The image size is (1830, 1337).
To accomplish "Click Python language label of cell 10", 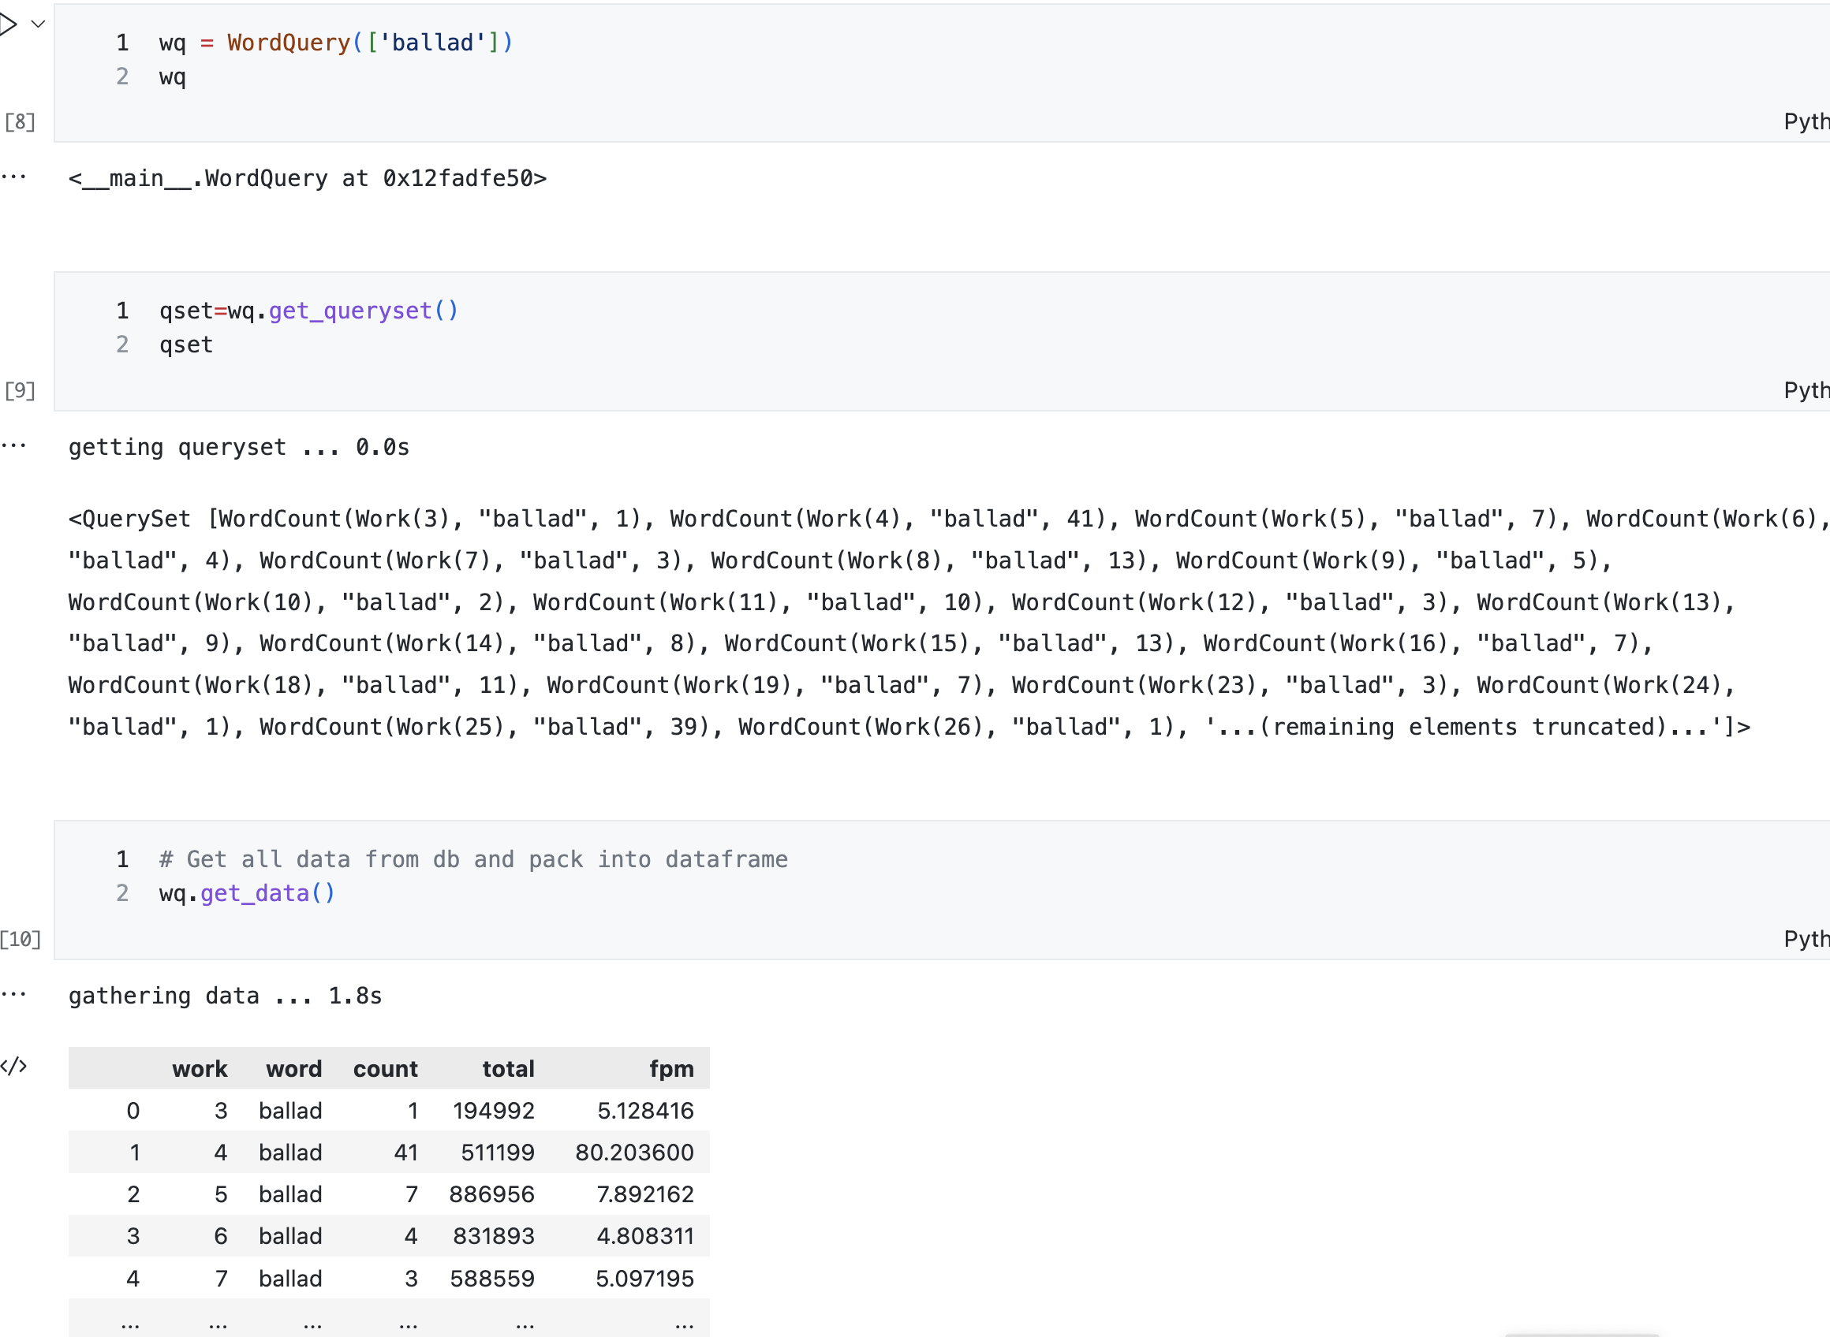I will click(x=1806, y=939).
